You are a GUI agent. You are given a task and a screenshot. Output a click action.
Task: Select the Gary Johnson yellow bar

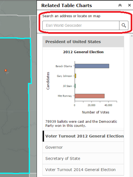75,76
